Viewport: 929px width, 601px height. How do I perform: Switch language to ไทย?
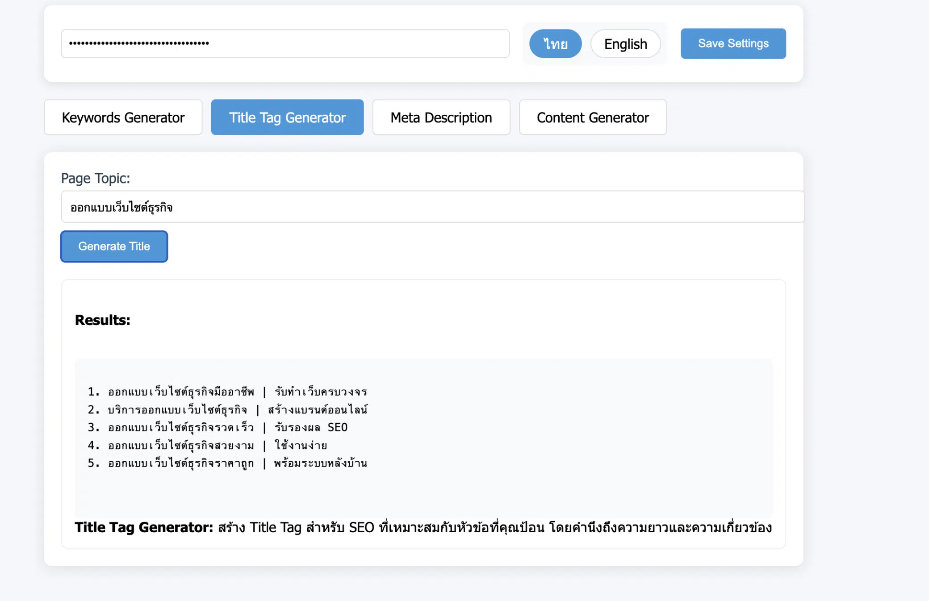coord(555,44)
